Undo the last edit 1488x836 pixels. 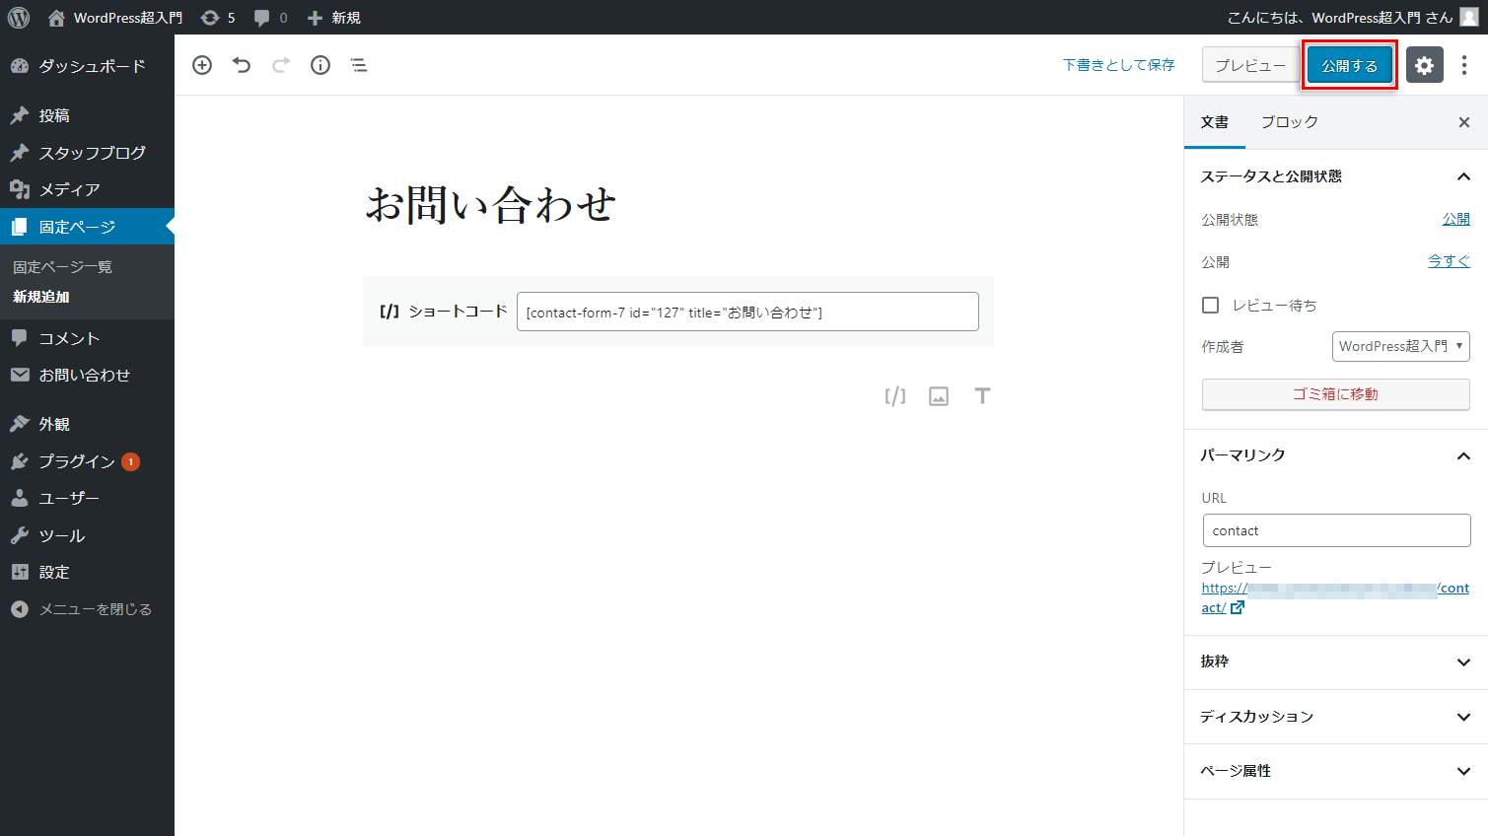coord(242,65)
